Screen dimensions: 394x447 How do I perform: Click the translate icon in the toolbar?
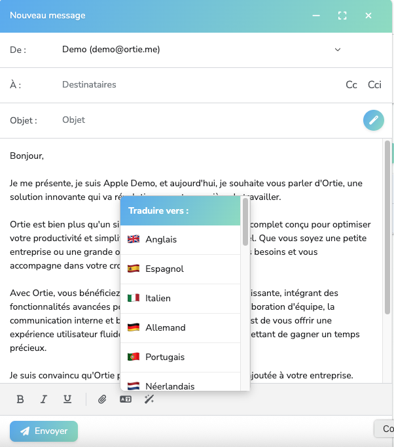126,399
